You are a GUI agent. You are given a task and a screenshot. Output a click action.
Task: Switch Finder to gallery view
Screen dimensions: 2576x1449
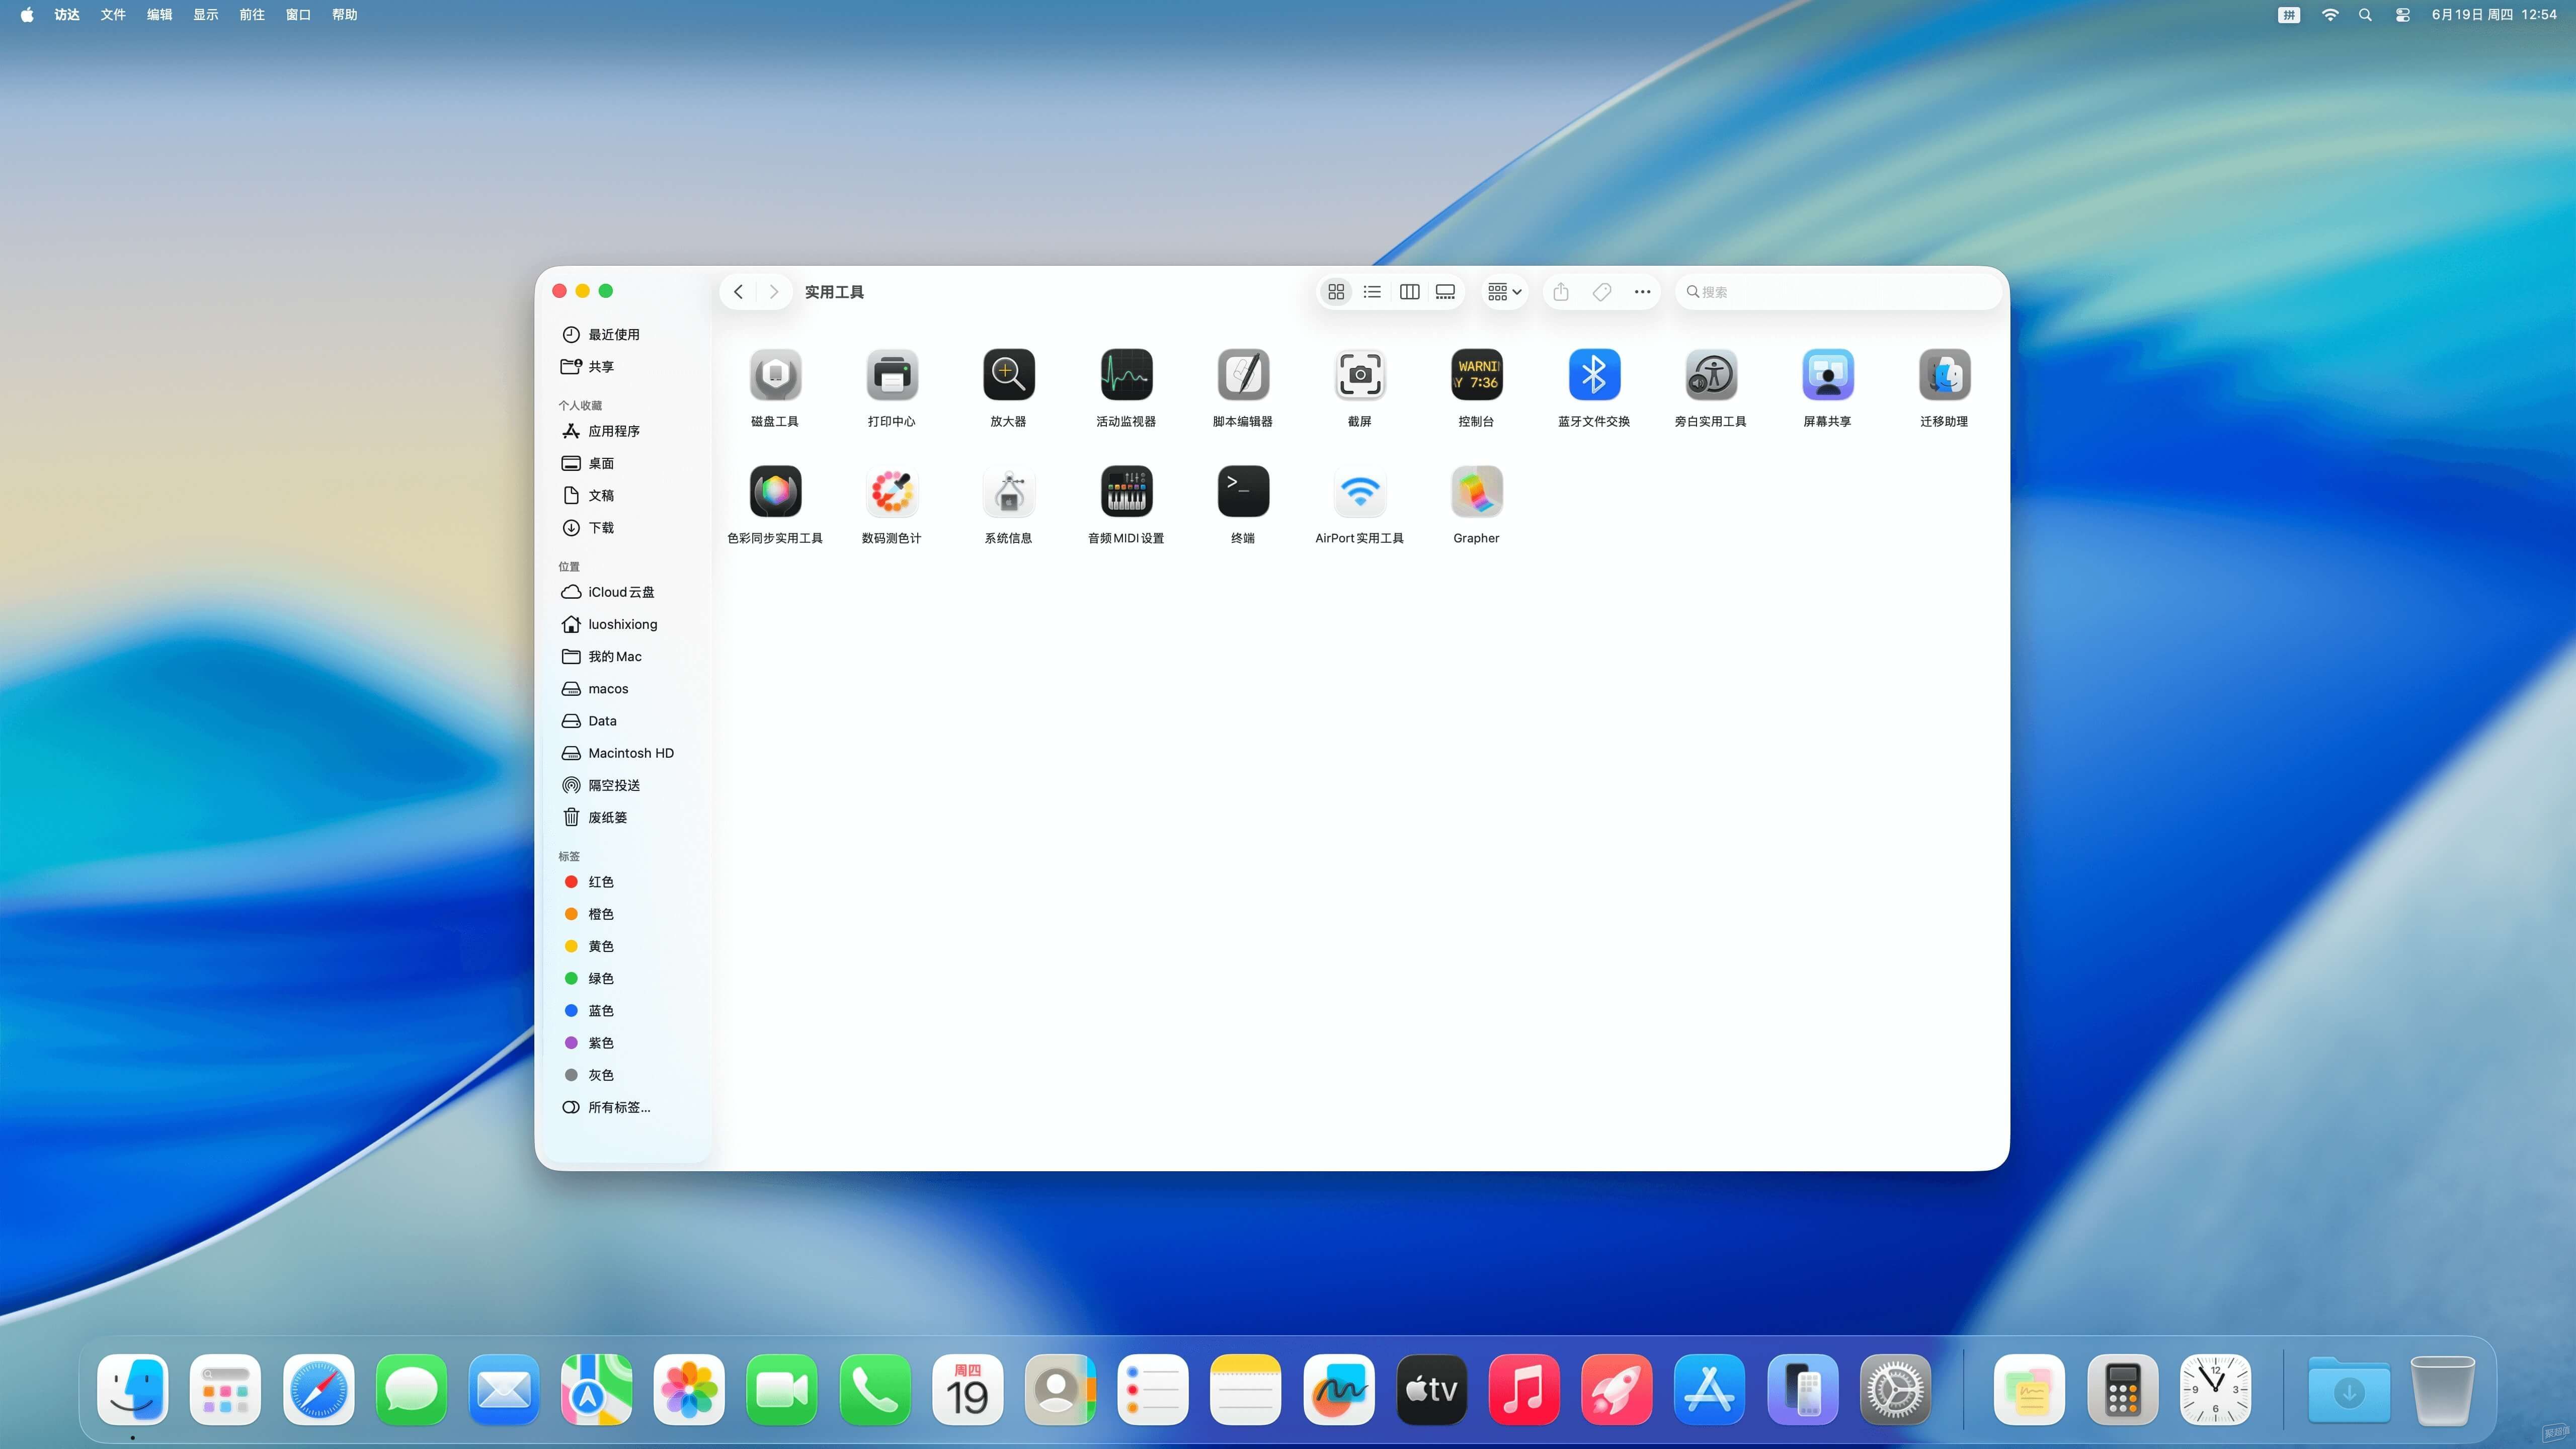click(1446, 292)
